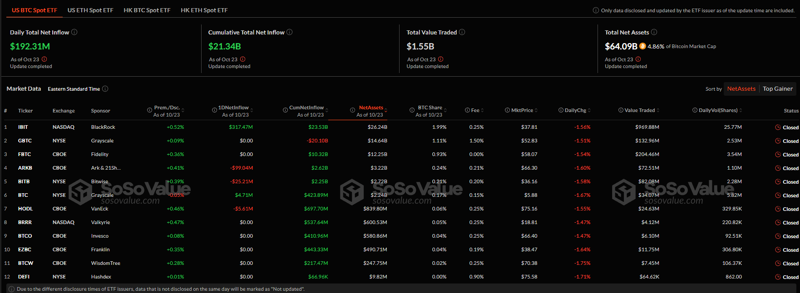Open the ARKB ticker

pyautogui.click(x=25, y=168)
